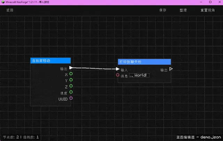223x141 pixels.
Task: Maximize the Minecraft window
Action: [210, 2]
